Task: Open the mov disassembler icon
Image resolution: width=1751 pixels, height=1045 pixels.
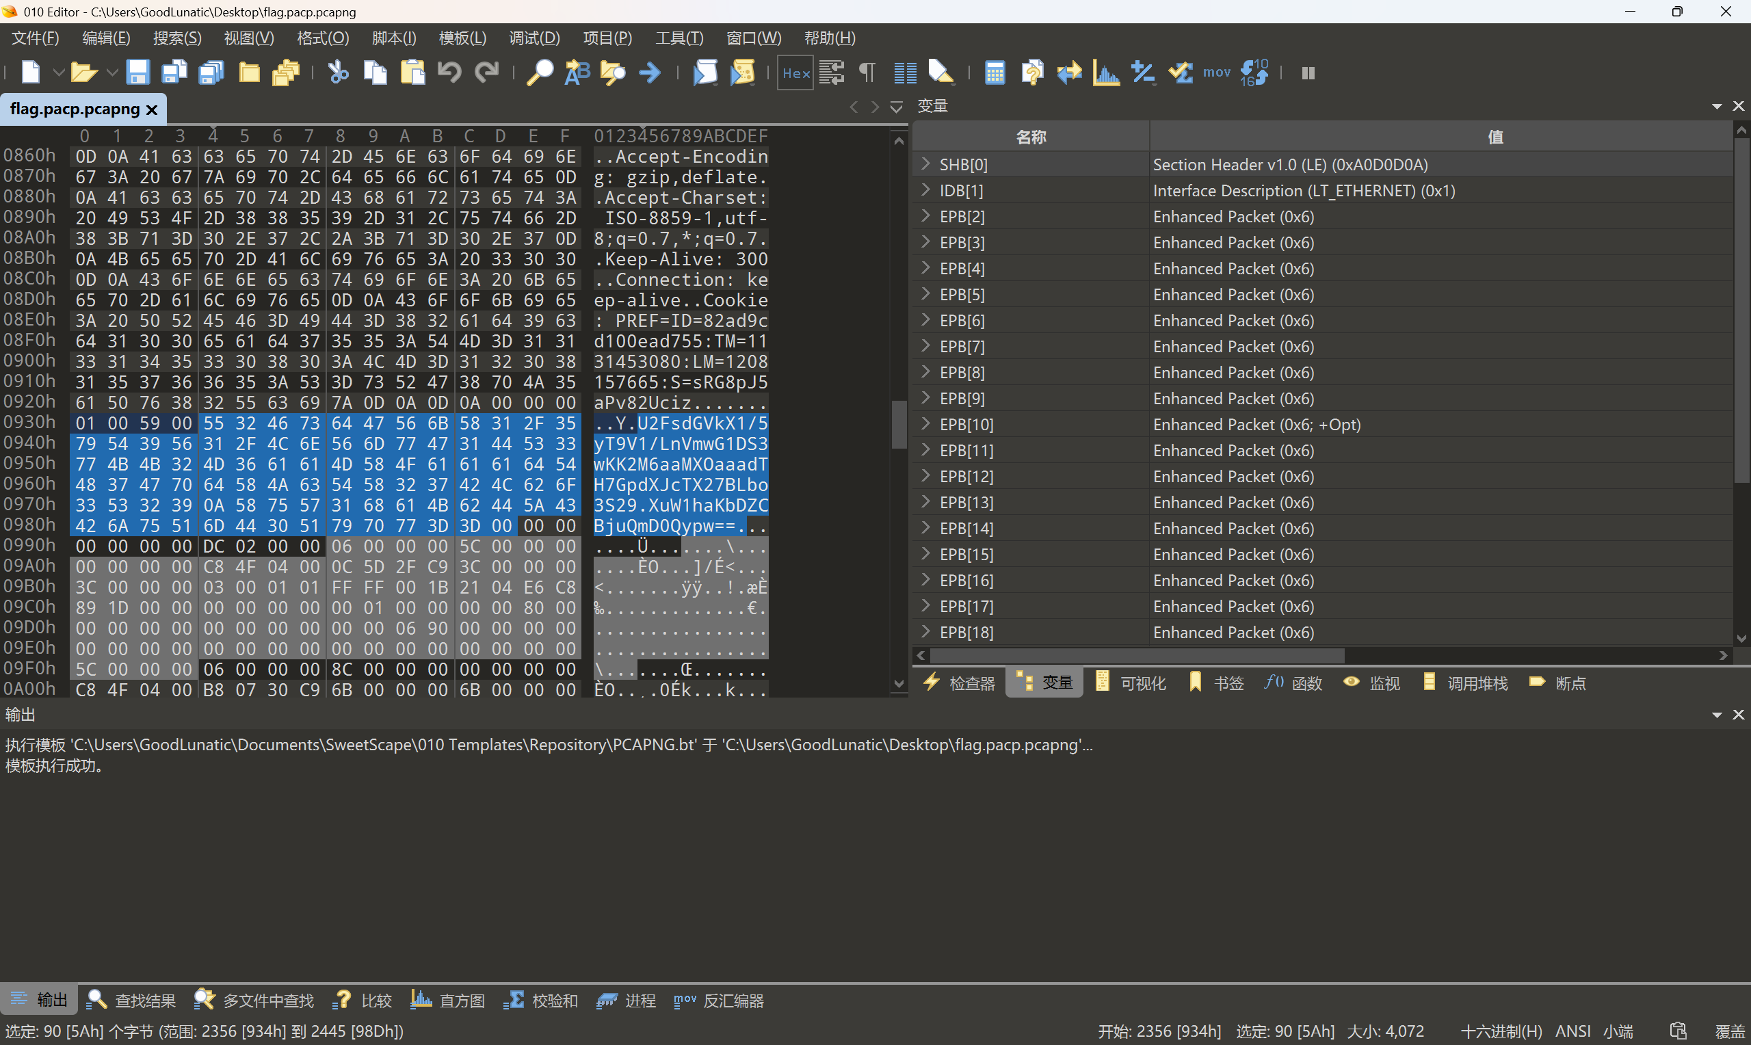Action: click(1217, 72)
